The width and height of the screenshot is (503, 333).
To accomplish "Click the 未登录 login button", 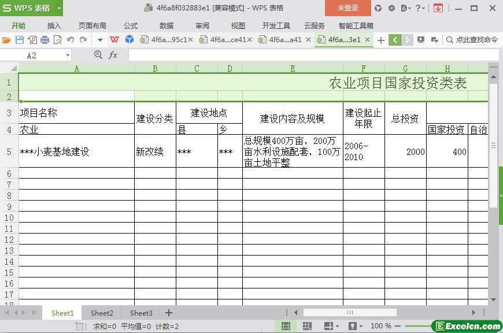I will coord(347,8).
